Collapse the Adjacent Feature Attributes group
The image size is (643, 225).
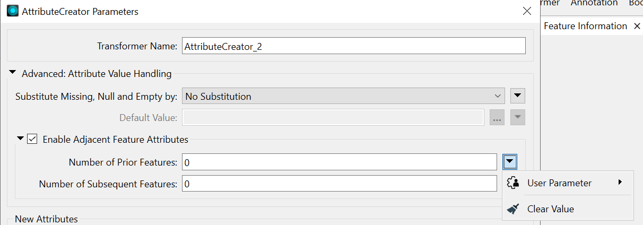click(x=21, y=139)
